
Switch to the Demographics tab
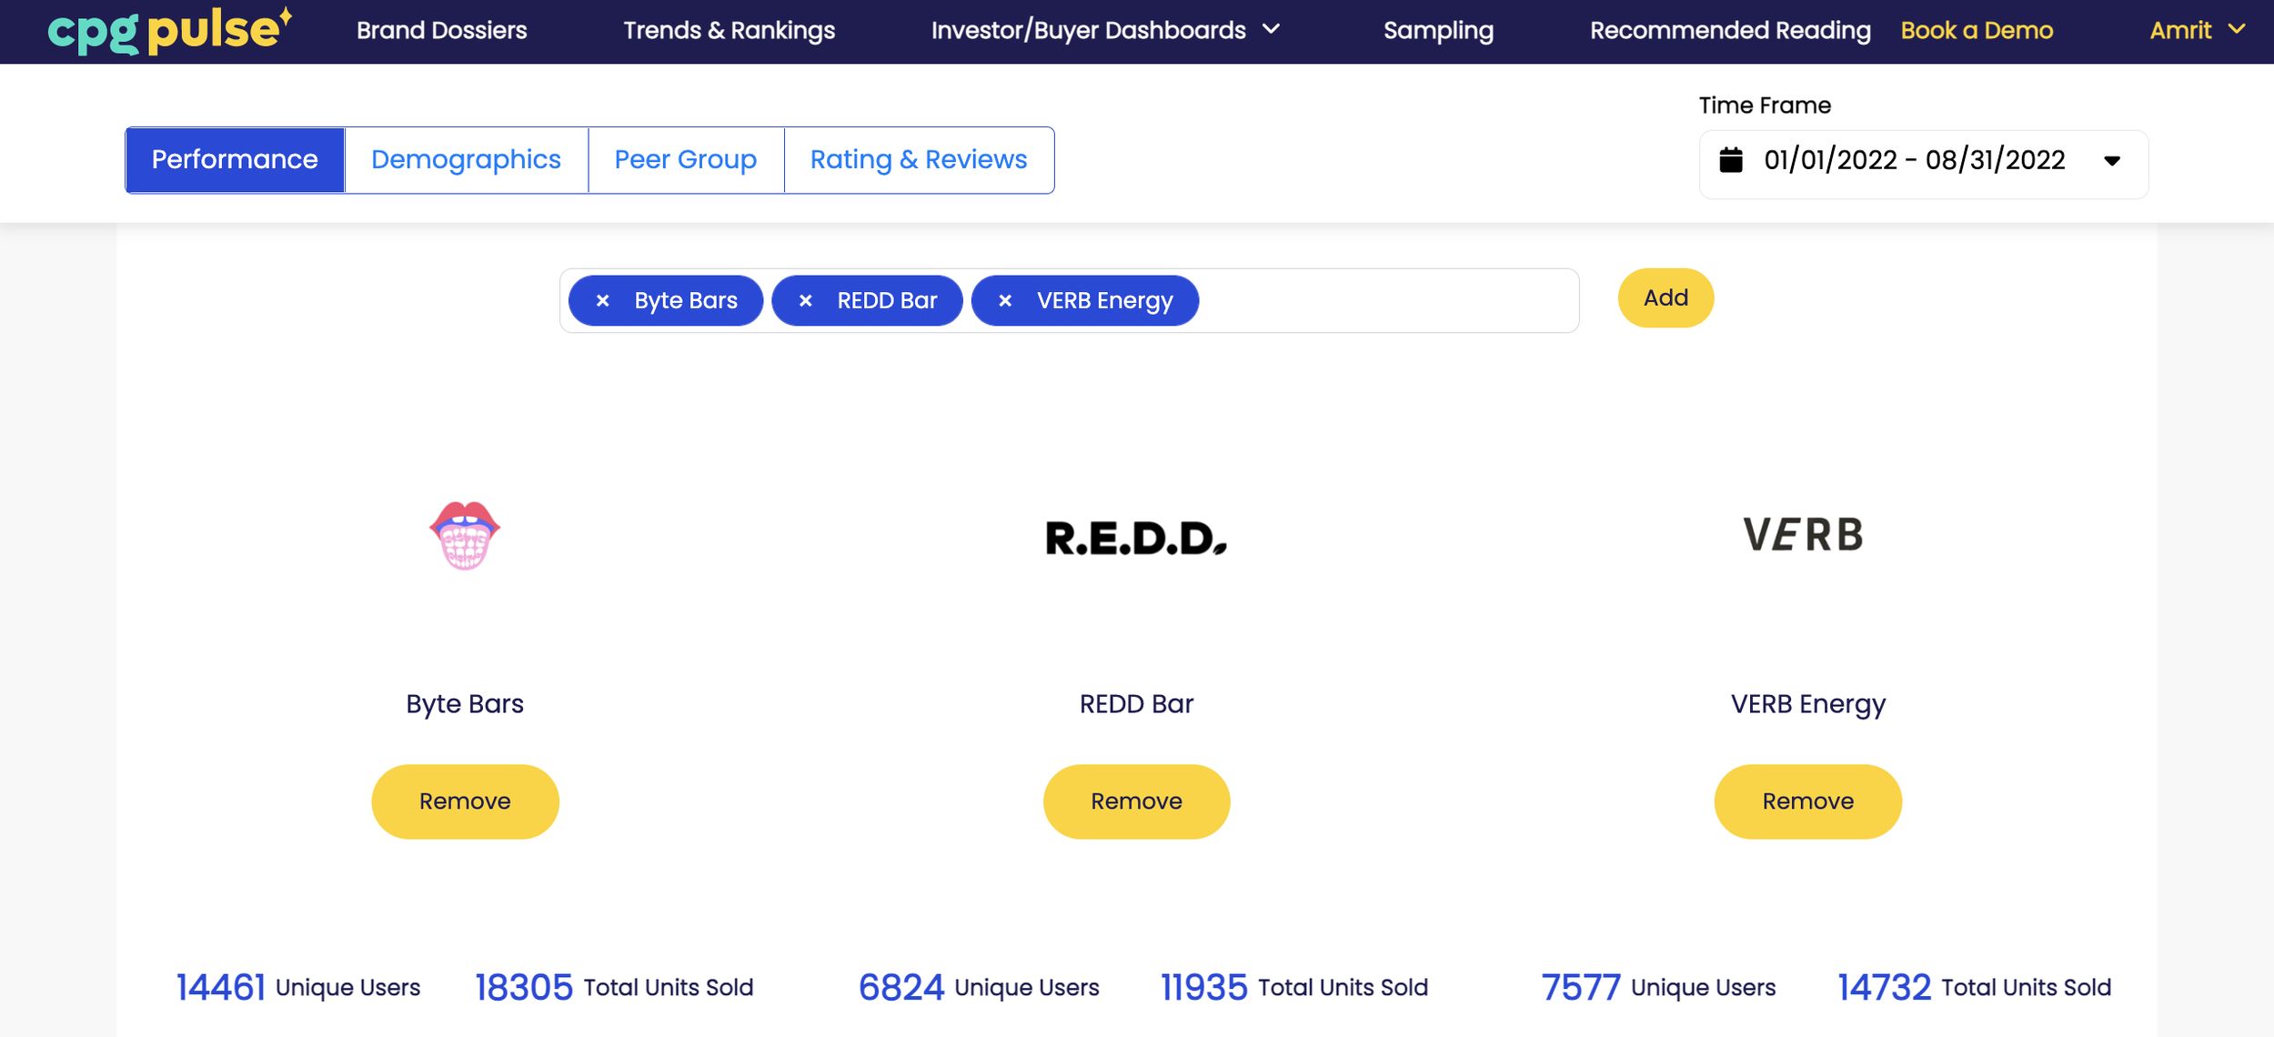(466, 160)
